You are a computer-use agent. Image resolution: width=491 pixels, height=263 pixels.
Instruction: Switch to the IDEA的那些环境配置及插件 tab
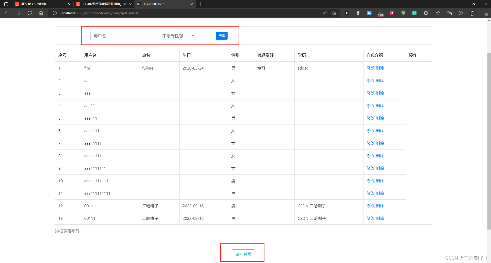coord(104,4)
